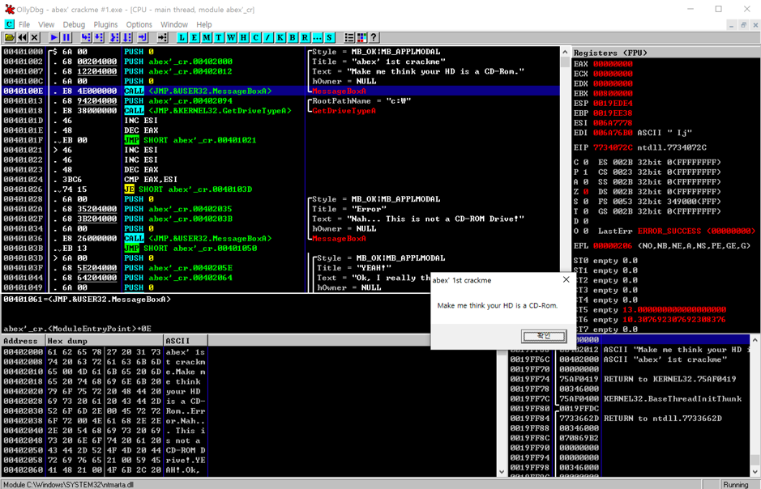Close the abex' 1st crackme dialog
761x489 pixels.
click(566, 279)
